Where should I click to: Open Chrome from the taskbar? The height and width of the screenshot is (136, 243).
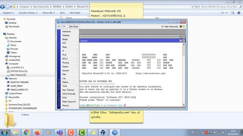(26, 133)
